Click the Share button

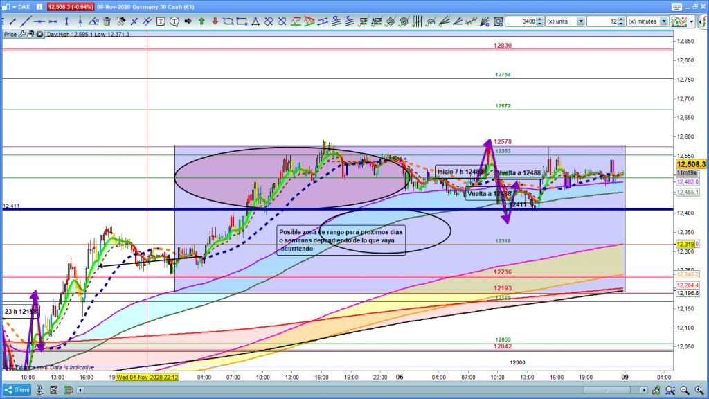pyautogui.click(x=17, y=390)
